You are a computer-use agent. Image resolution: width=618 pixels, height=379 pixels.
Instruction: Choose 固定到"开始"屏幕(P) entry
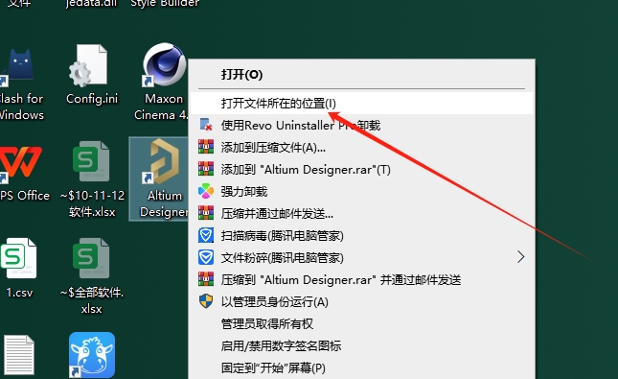point(361,368)
